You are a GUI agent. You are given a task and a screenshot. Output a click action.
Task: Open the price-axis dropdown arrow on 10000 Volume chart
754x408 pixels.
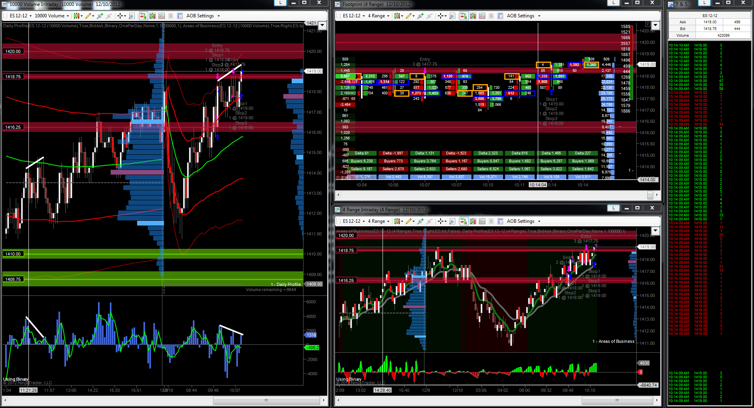click(x=322, y=25)
